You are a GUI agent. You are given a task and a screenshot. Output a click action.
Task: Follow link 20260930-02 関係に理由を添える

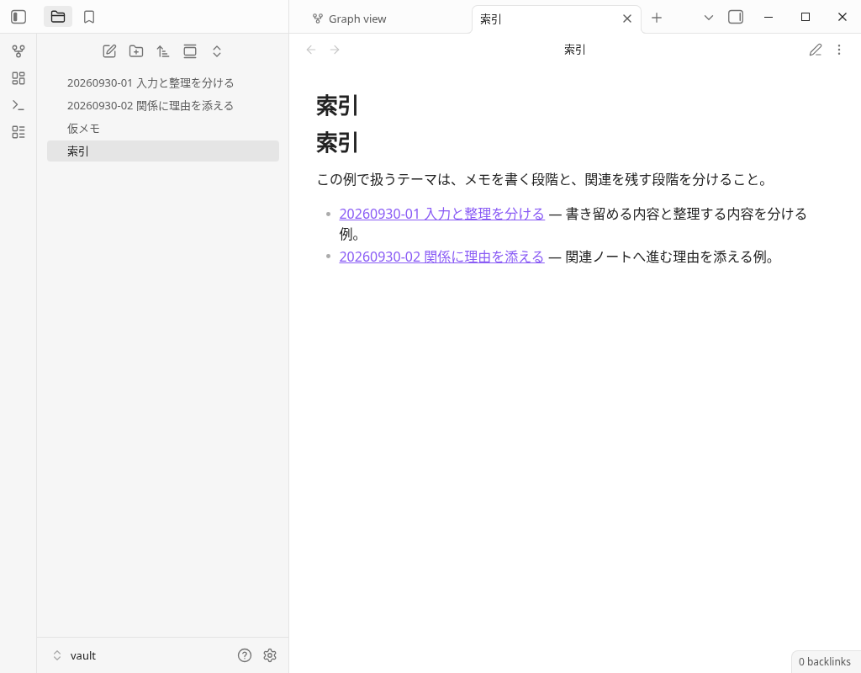(442, 257)
